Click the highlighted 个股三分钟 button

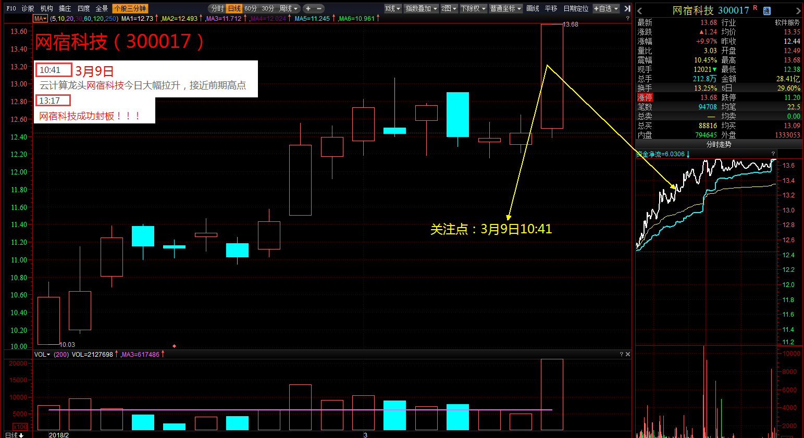[130, 8]
